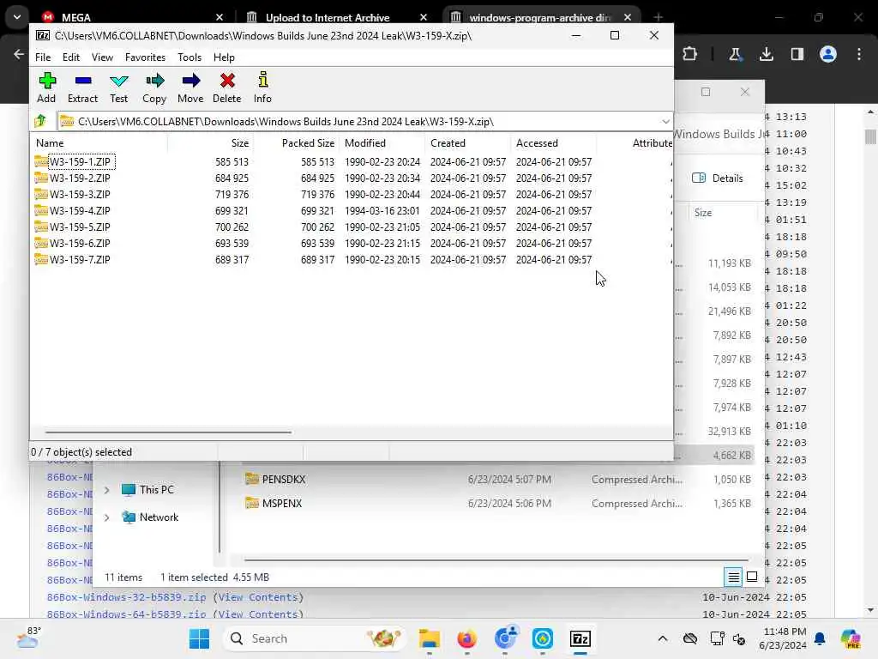The height and width of the screenshot is (659, 878).
Task: Select the W3-159-3.ZIP entry
Action: 80,195
